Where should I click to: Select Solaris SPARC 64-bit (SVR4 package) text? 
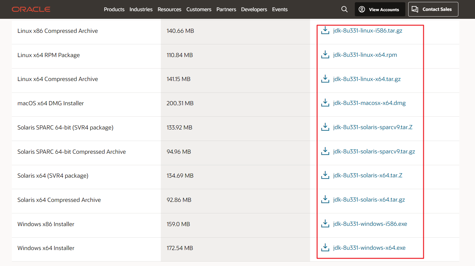pos(65,128)
